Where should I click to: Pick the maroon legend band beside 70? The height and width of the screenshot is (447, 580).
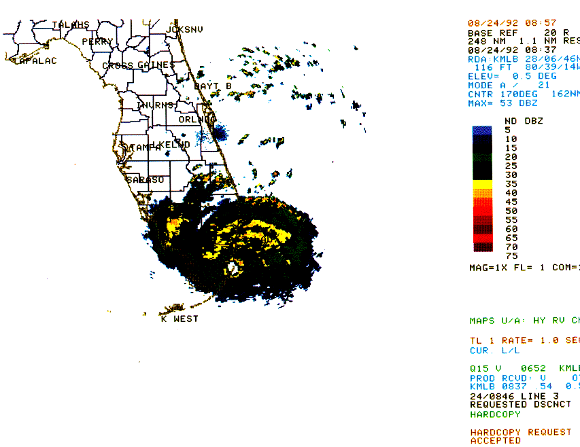pos(483,247)
